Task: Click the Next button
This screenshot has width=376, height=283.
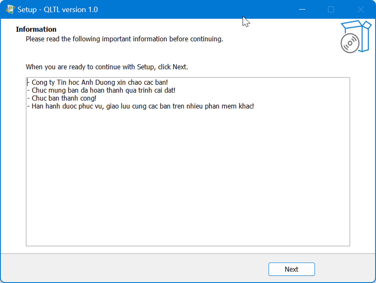Action: [291, 269]
